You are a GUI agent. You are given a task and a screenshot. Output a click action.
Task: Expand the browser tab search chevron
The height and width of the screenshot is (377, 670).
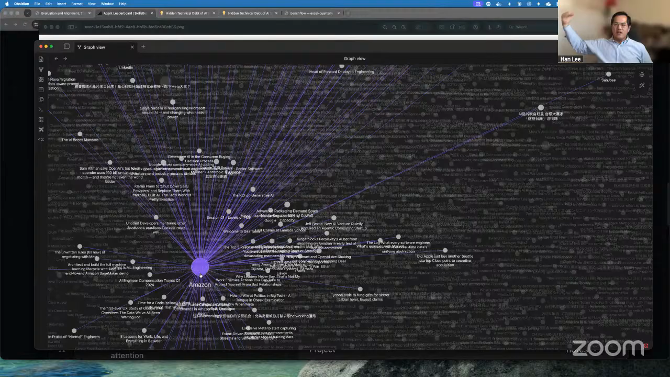coord(28,13)
